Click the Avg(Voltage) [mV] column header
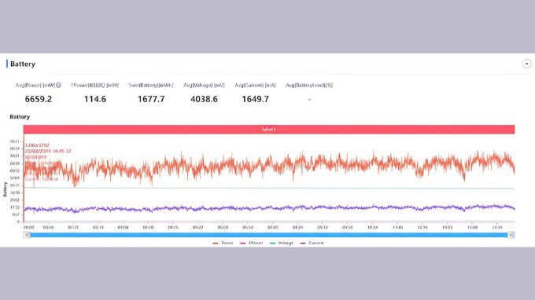 [204, 85]
